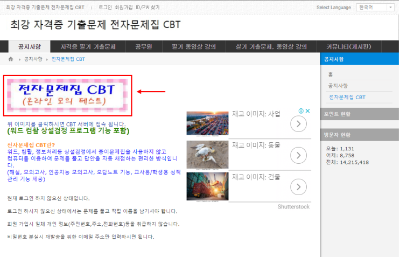Click 전자문제집 CBT in the breadcrumb
400x257 pixels.
[x=68, y=59]
